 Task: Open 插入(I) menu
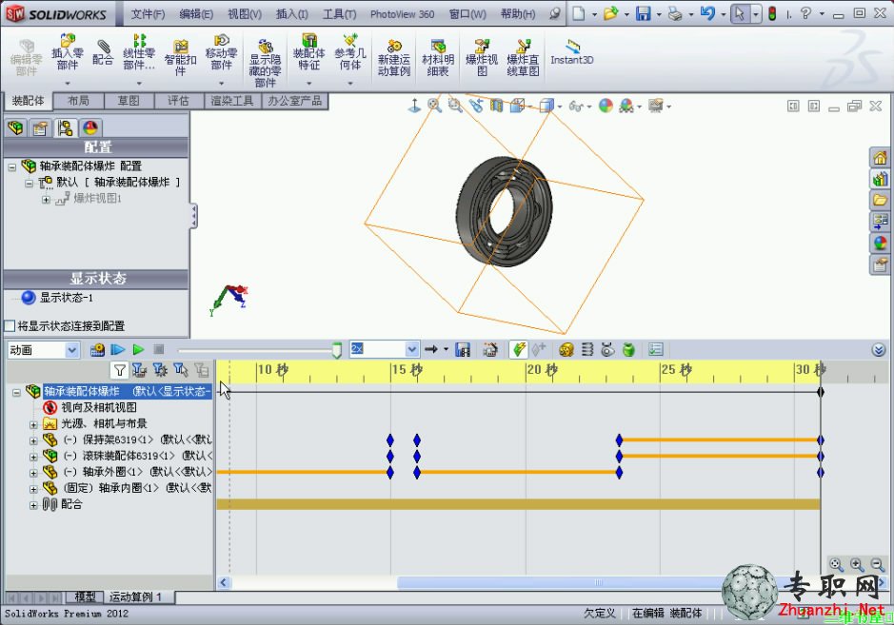tap(292, 14)
